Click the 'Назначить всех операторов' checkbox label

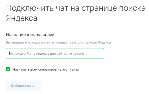46,70
